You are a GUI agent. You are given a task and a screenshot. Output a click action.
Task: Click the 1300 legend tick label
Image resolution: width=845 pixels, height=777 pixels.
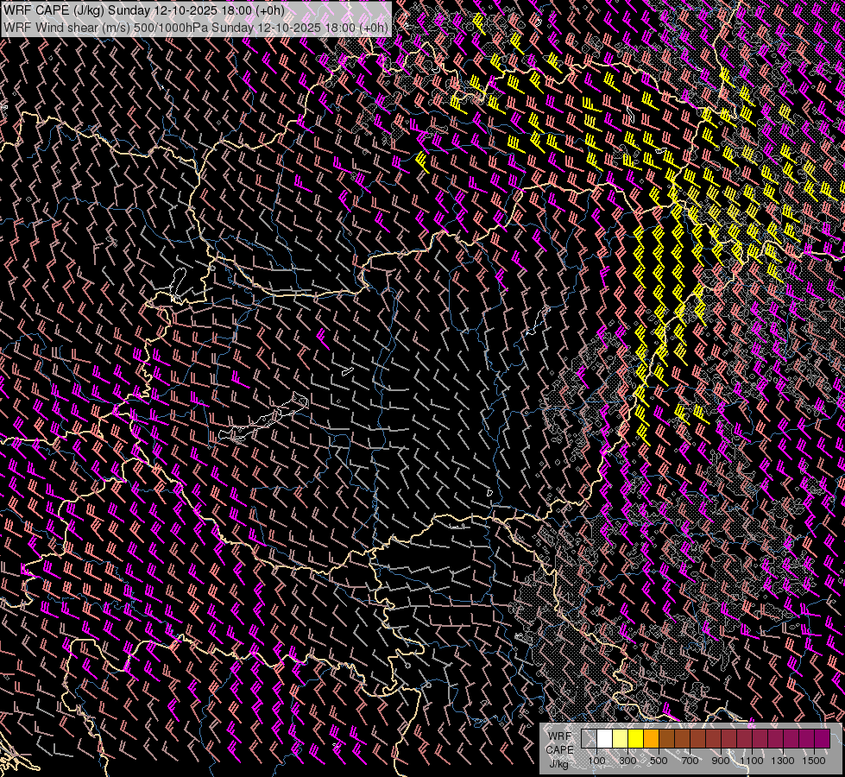(x=783, y=761)
